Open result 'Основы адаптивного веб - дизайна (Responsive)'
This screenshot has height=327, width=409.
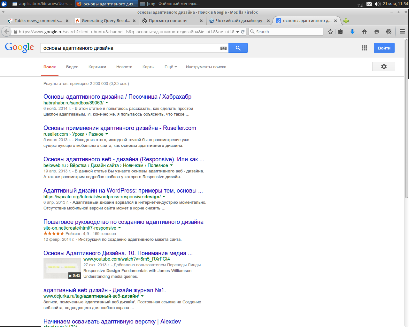coord(124,159)
